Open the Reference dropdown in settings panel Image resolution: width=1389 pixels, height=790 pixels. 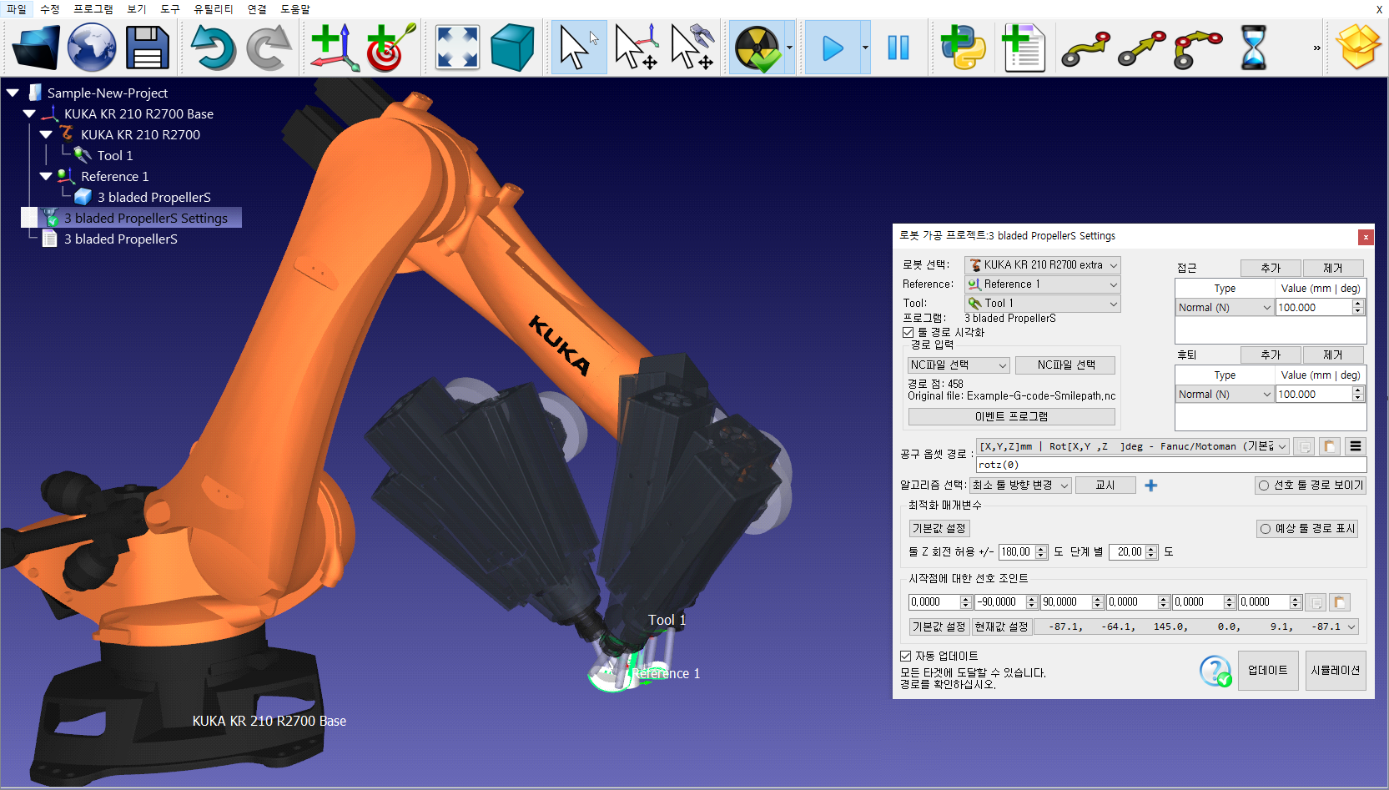pyautogui.click(x=1043, y=284)
